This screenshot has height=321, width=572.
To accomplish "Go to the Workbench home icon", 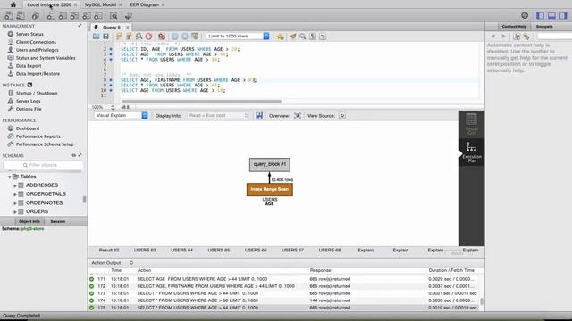I will [13, 4].
